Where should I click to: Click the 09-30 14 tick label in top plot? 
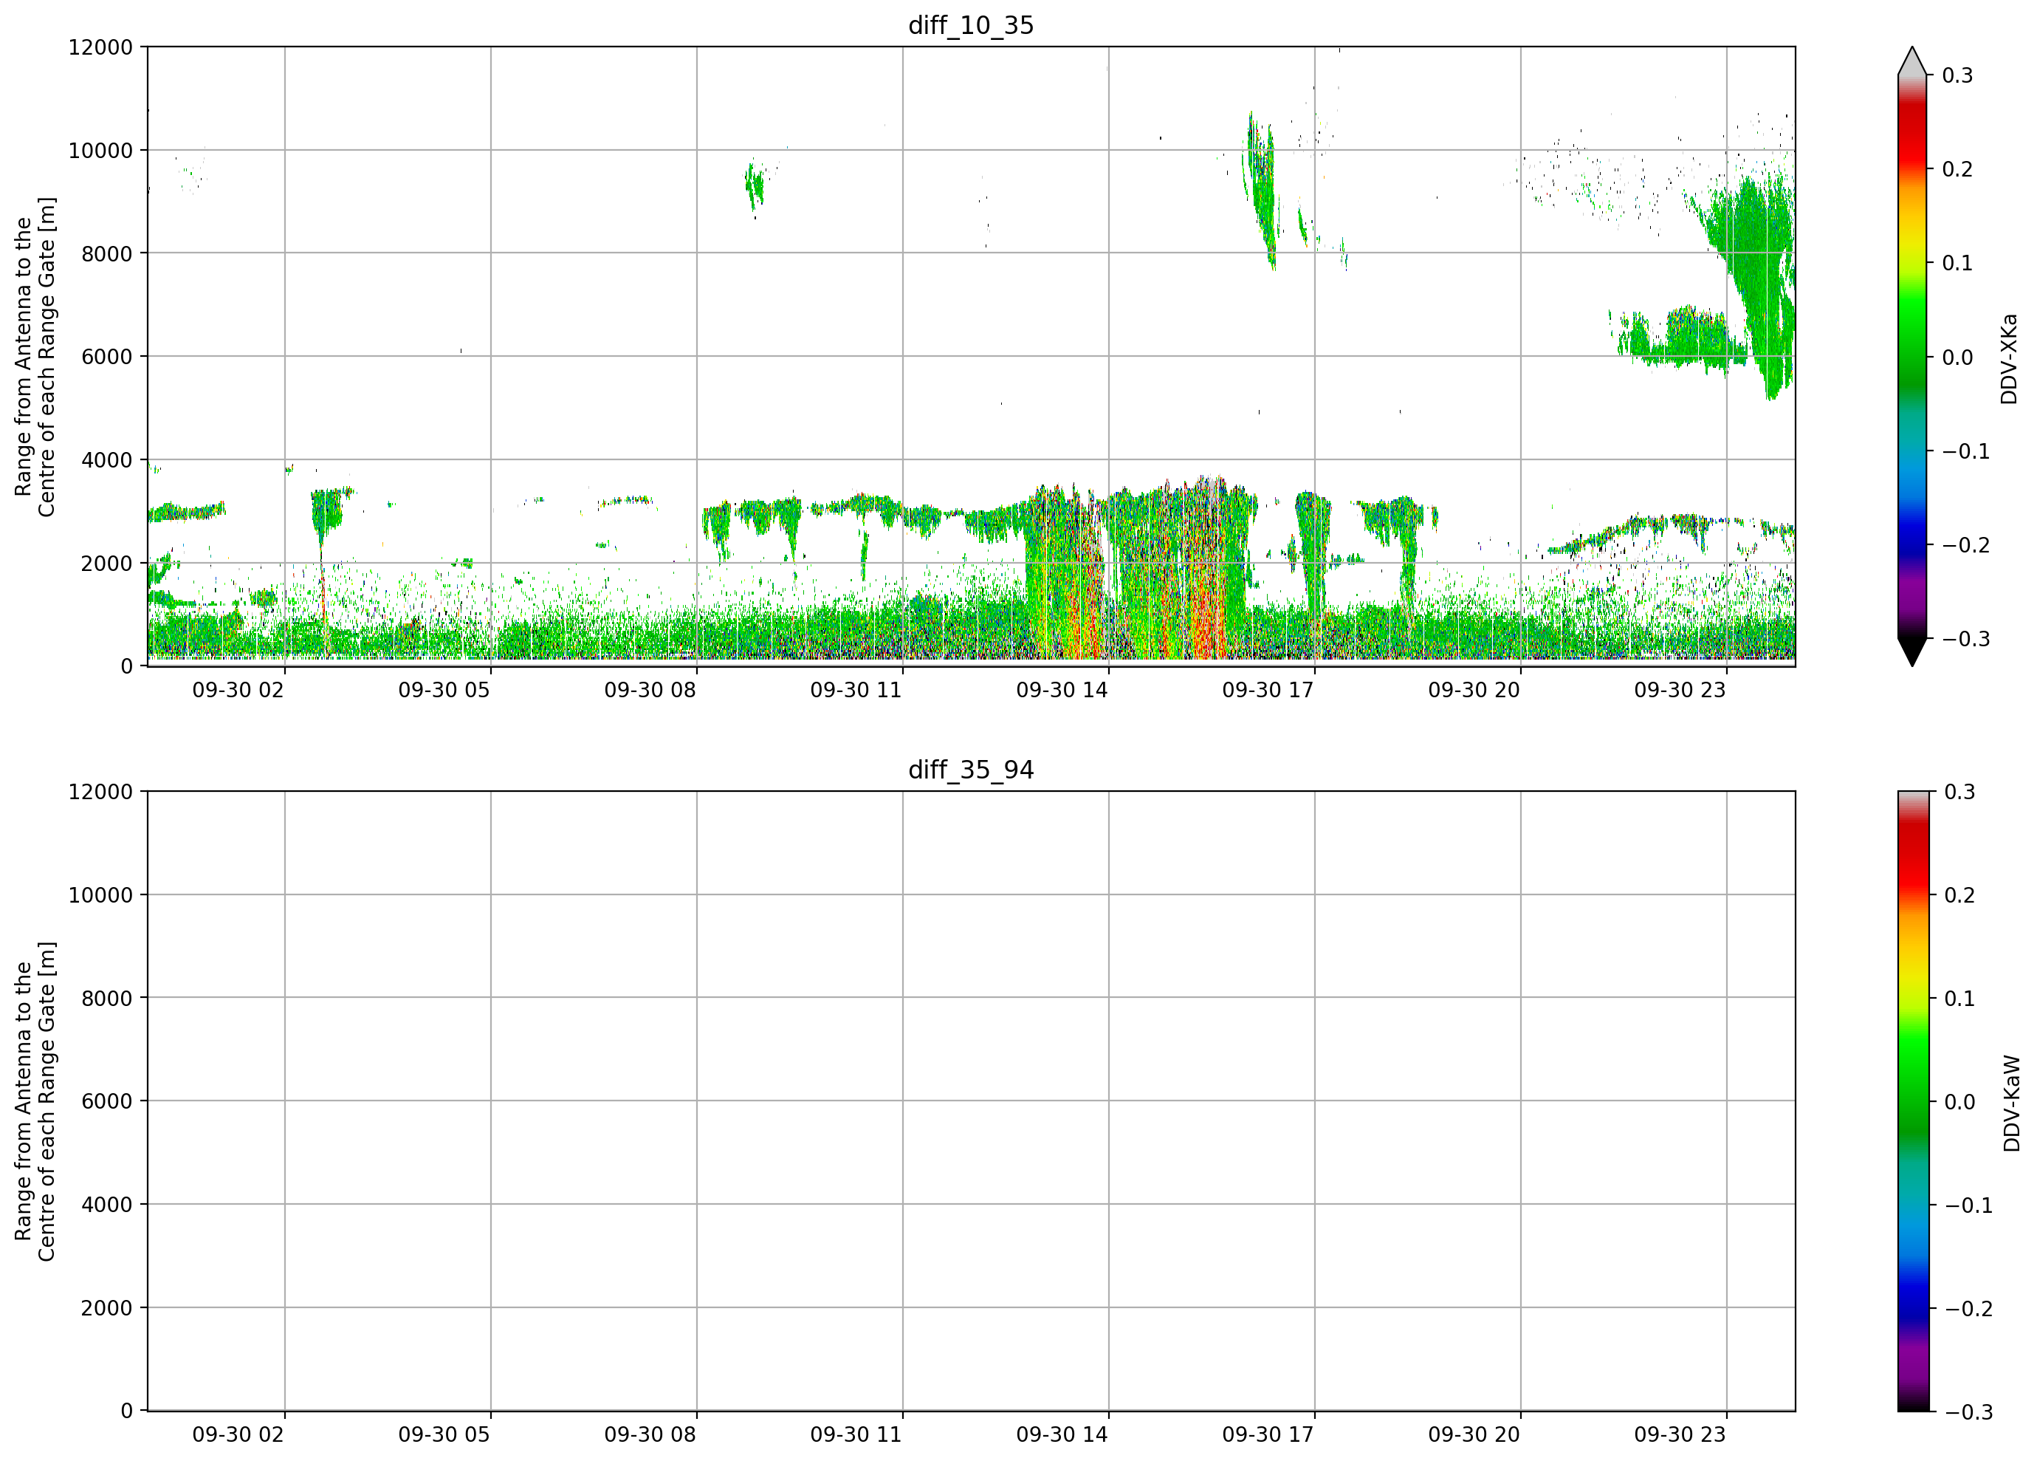[1062, 690]
